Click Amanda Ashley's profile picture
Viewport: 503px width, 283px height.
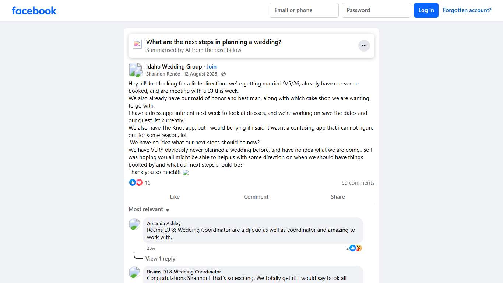pyautogui.click(x=134, y=224)
